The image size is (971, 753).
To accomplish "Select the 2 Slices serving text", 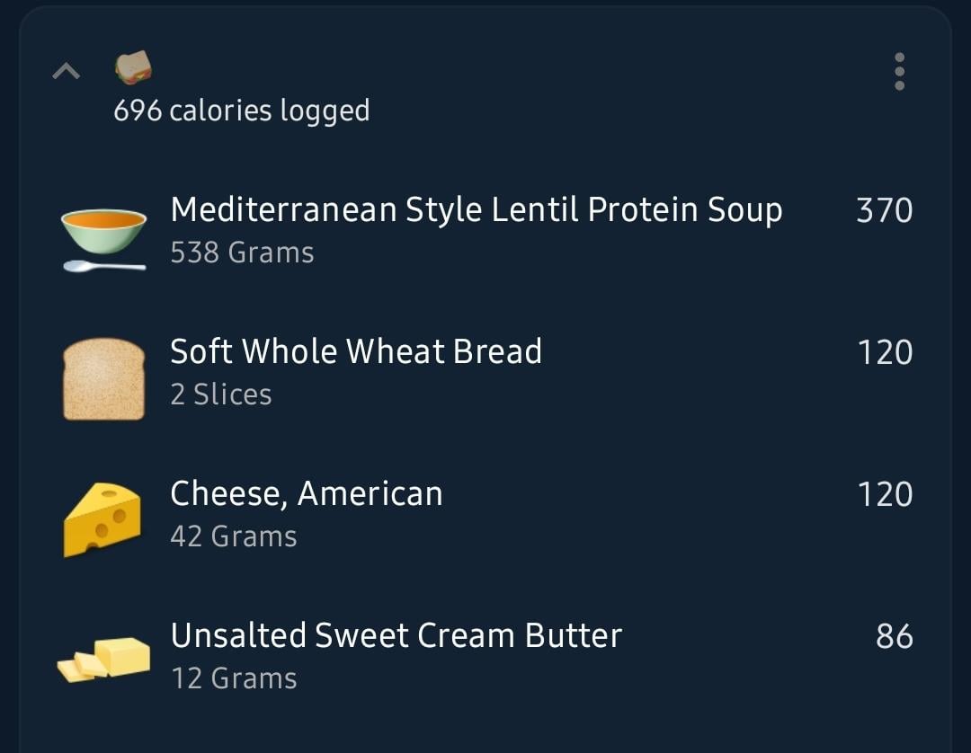I will click(221, 394).
